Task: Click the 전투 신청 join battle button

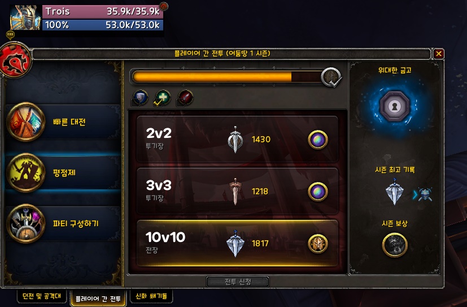Action: pyautogui.click(x=238, y=282)
